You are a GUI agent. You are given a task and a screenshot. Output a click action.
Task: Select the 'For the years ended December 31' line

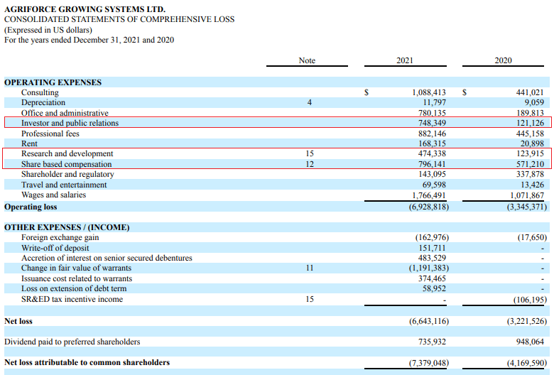(x=89, y=40)
